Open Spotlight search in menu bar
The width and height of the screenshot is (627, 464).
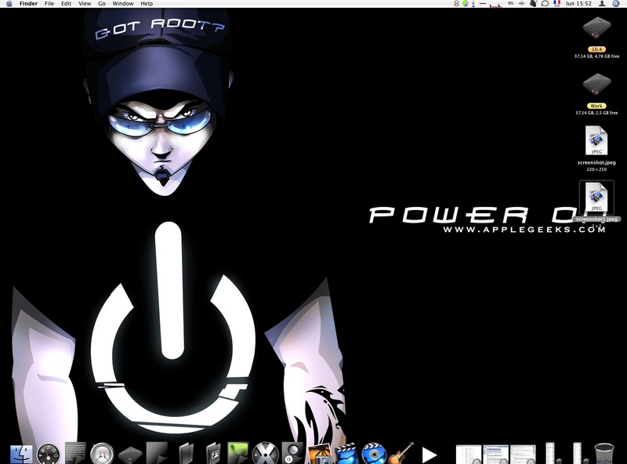pos(616,4)
